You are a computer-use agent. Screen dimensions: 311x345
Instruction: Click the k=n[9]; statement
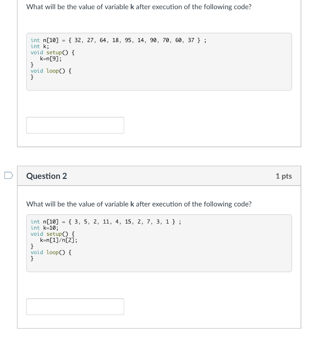51,59
